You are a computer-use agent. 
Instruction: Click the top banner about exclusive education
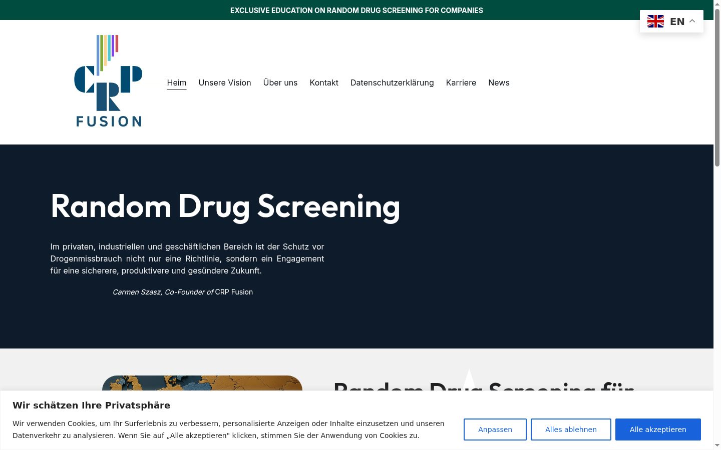click(356, 10)
